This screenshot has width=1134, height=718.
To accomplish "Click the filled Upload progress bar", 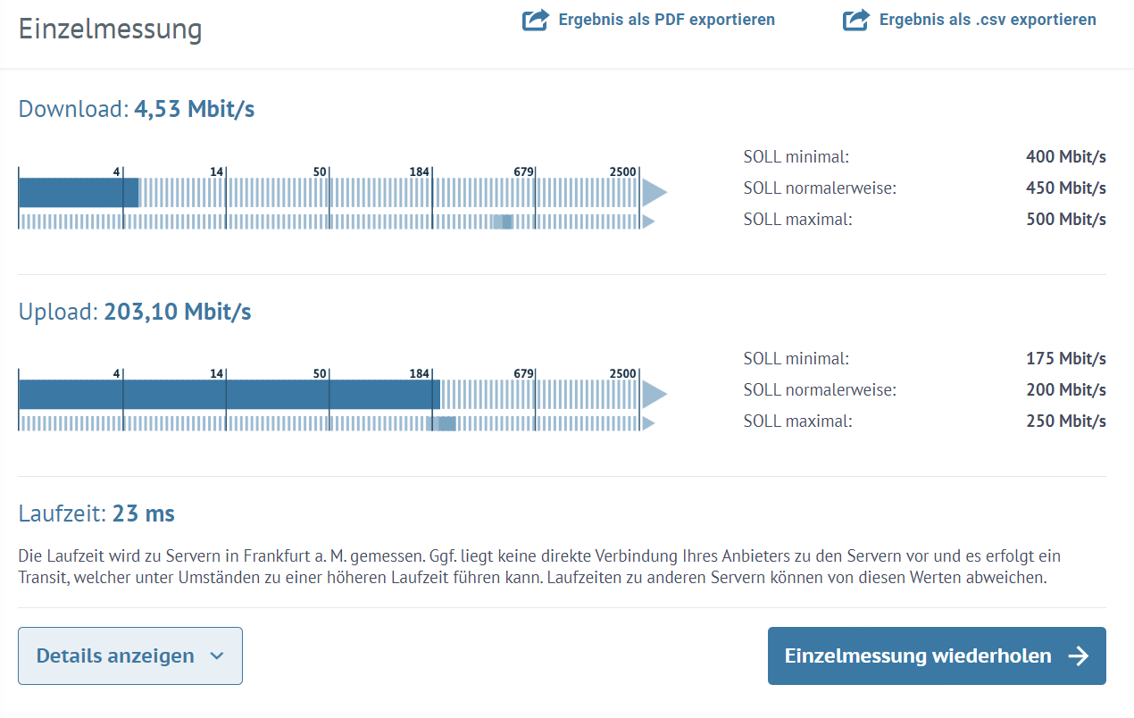I will (x=229, y=394).
